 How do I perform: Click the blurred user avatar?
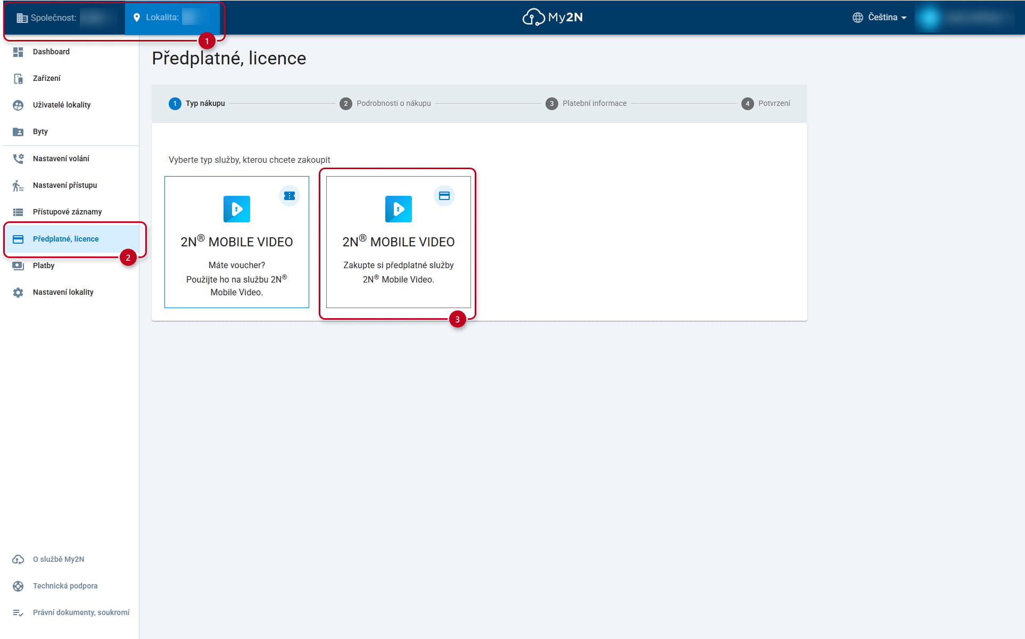tap(929, 18)
